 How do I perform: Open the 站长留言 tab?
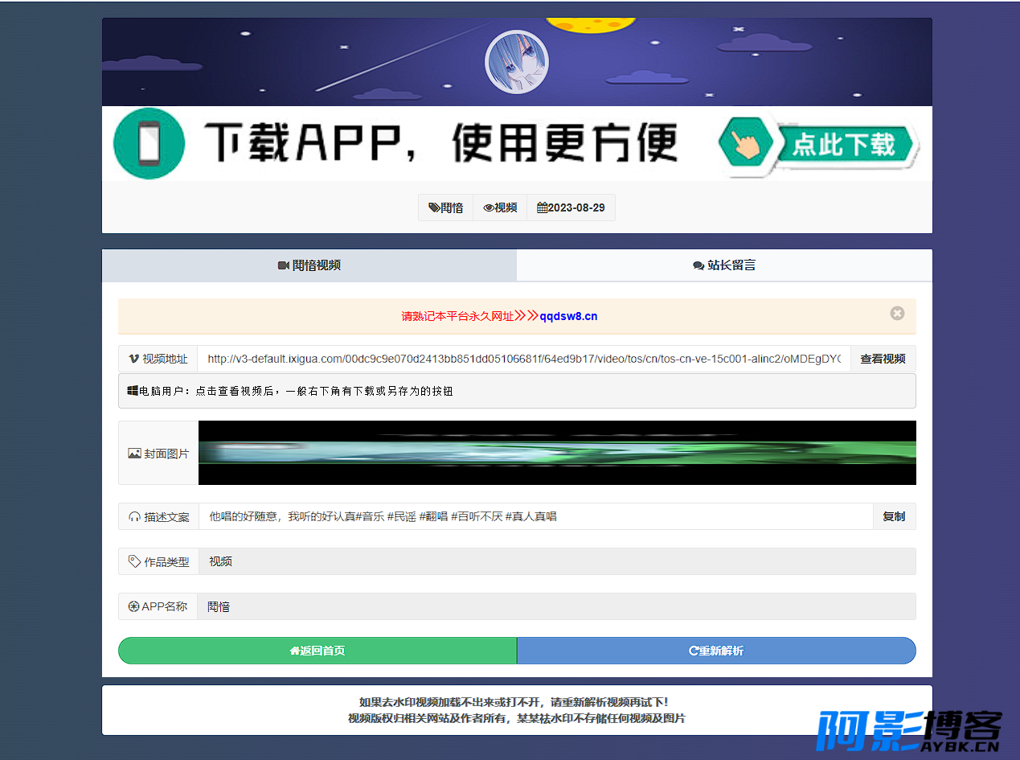point(724,265)
